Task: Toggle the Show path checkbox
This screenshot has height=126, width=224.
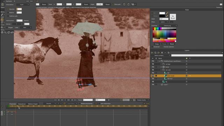Action: point(113,5)
